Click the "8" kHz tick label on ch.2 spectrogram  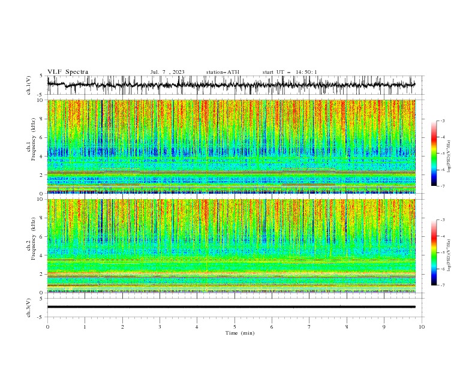pyautogui.click(x=42, y=218)
